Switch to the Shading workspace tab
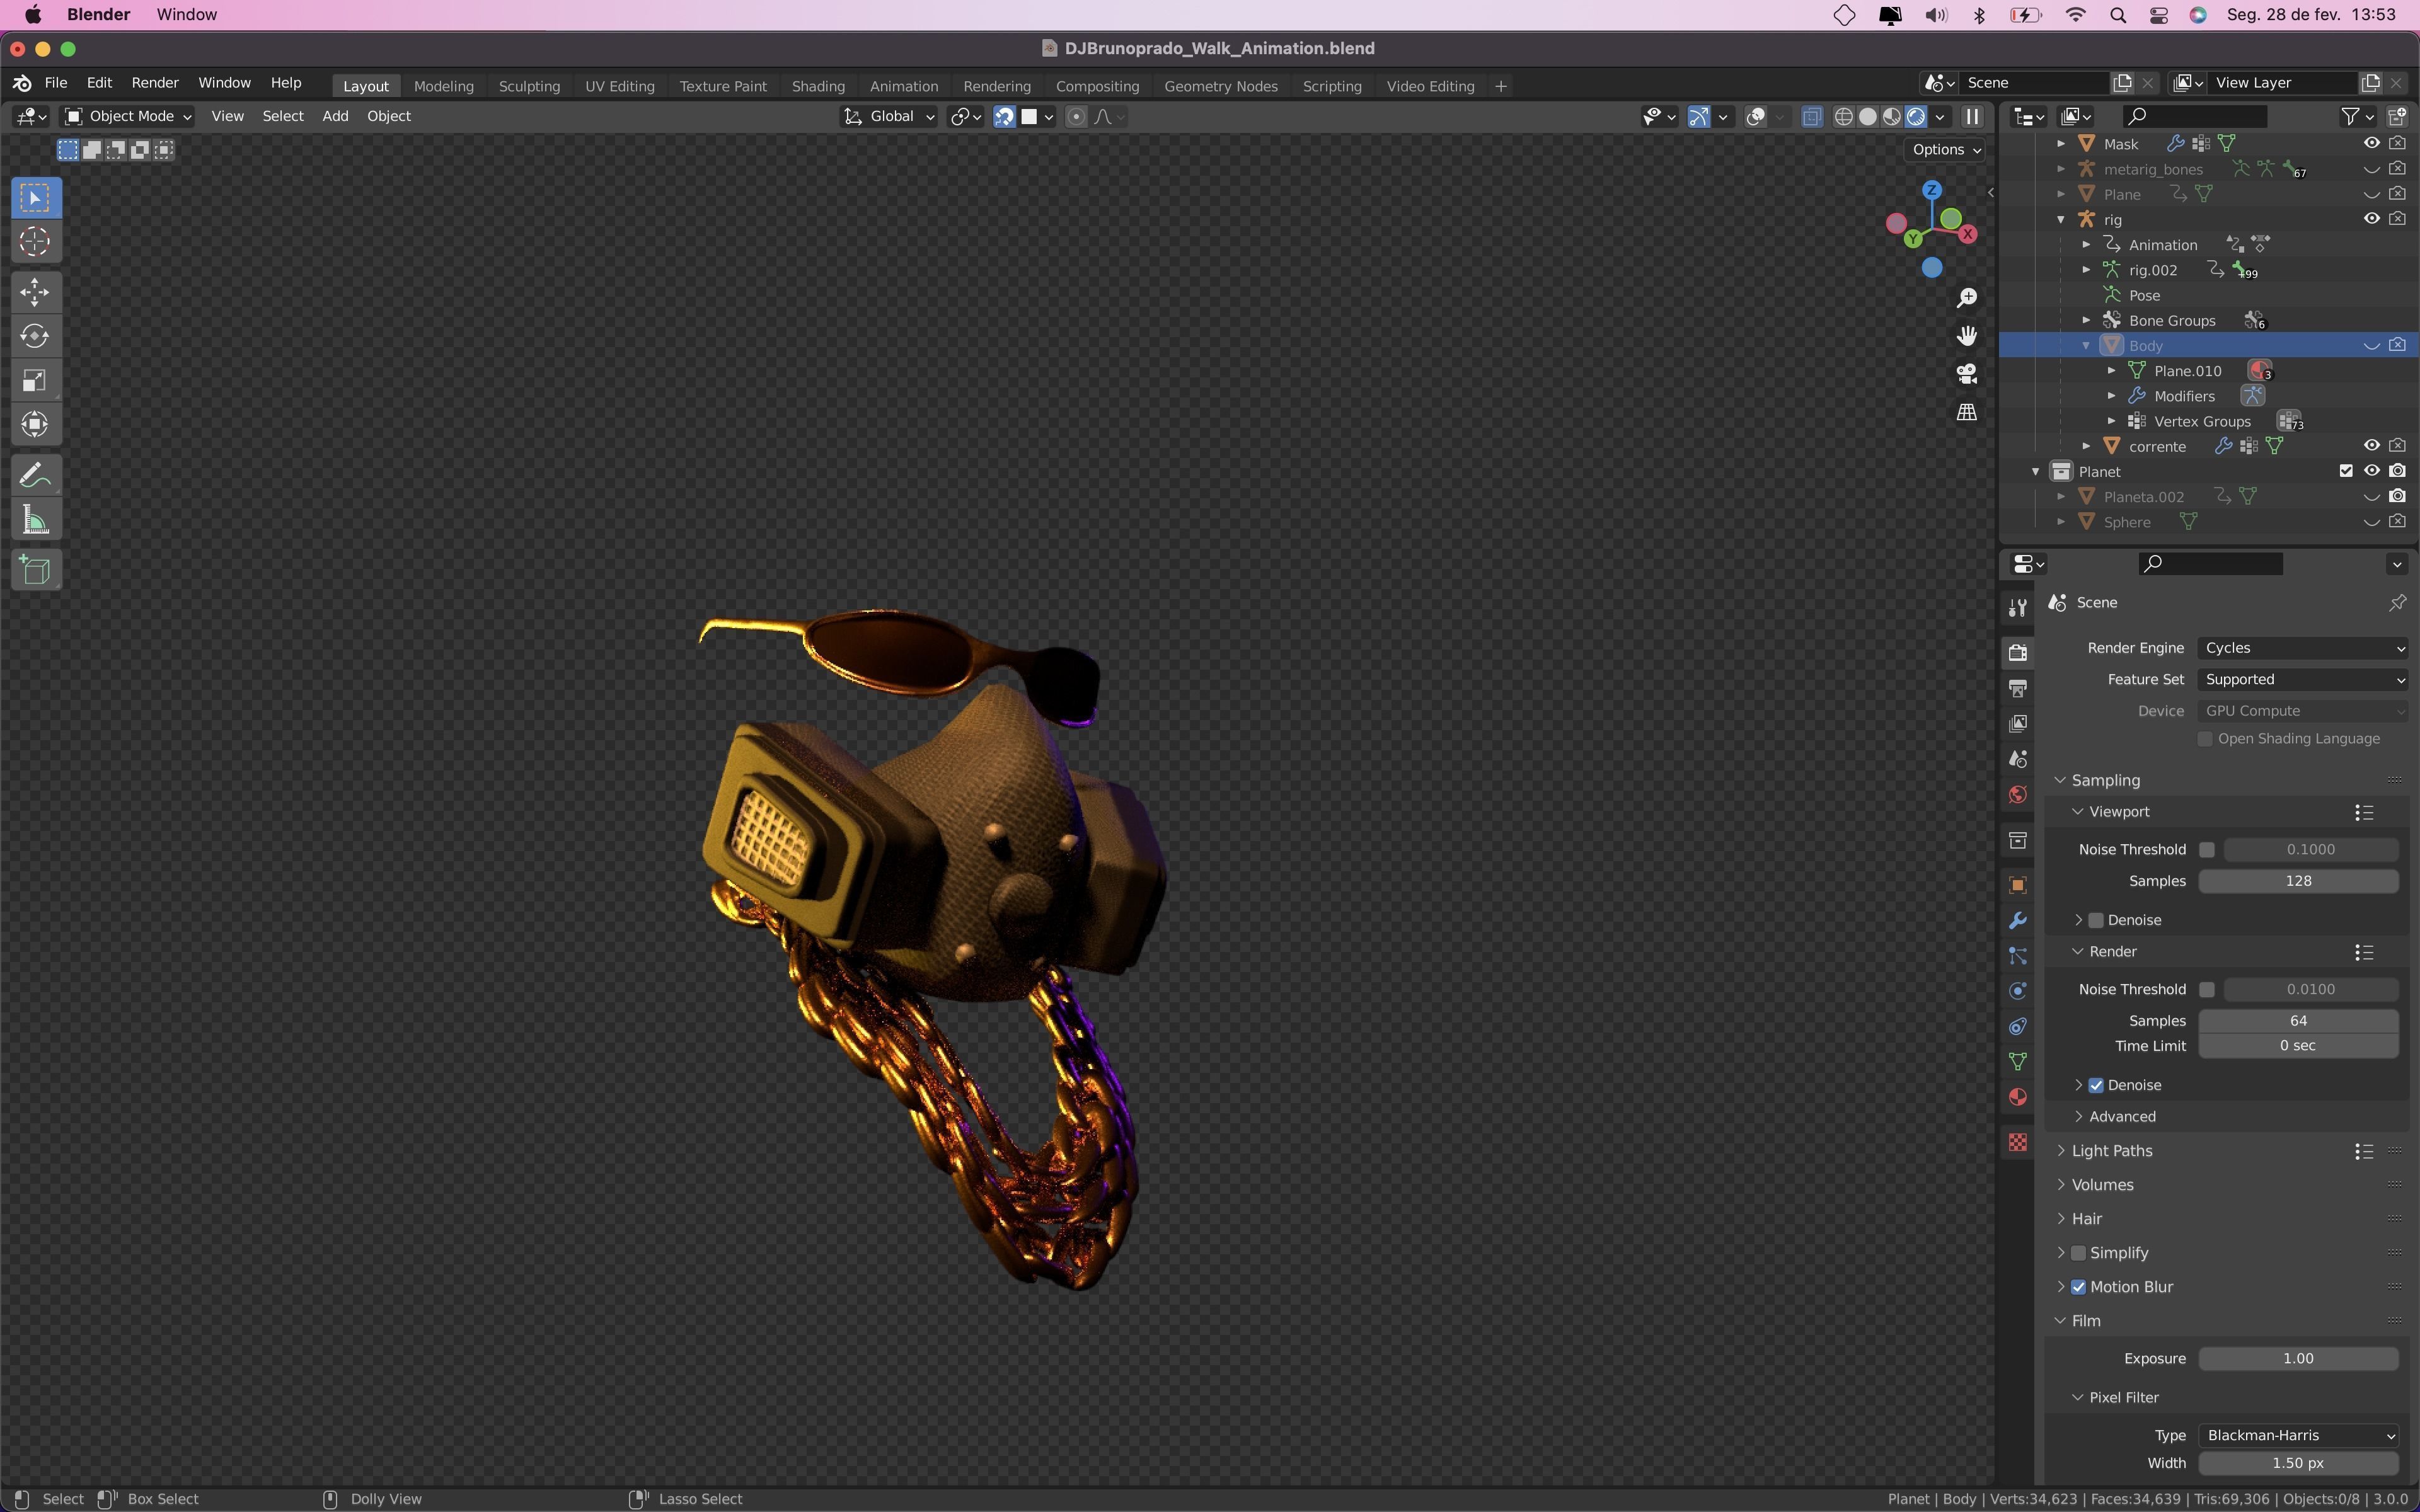The width and height of the screenshot is (2420, 1512). coord(817,86)
